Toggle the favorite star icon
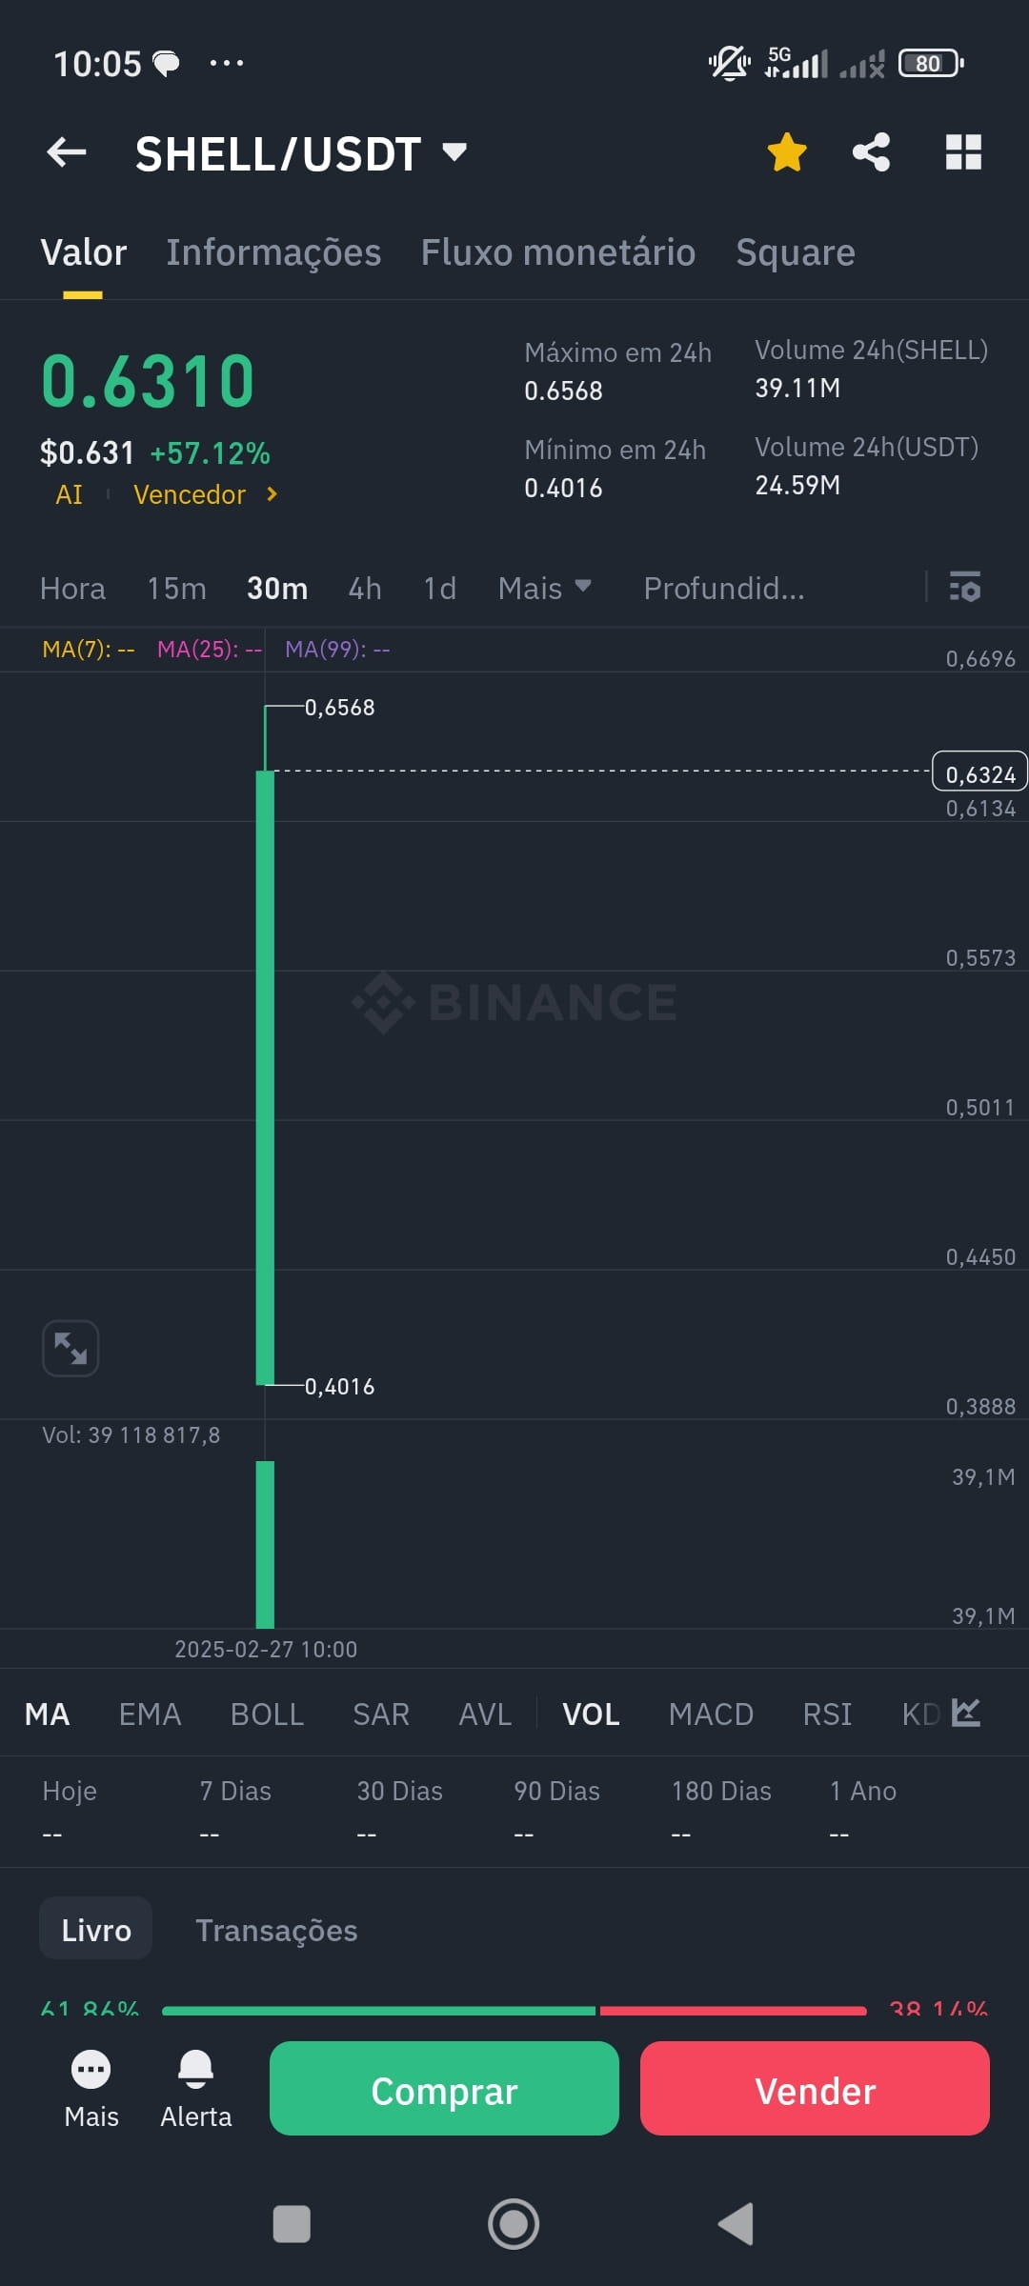 coord(787,151)
